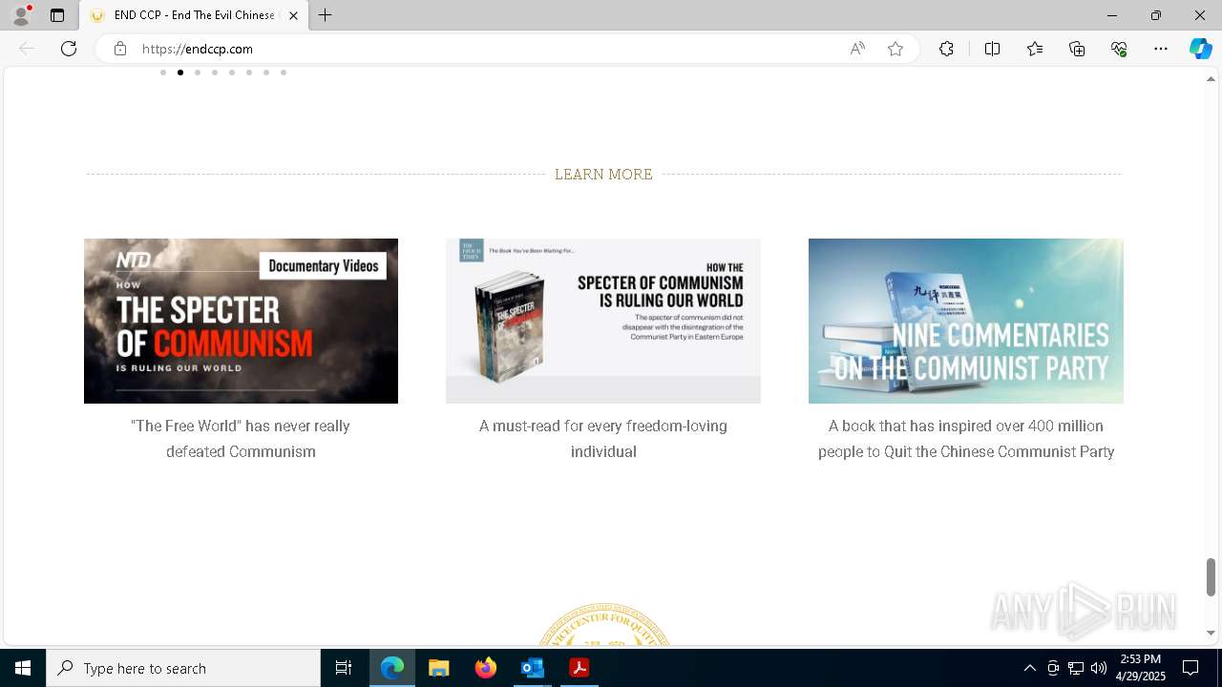Image resolution: width=1222 pixels, height=687 pixels.
Task: Open the Specter of Communism book image
Action: tap(603, 321)
